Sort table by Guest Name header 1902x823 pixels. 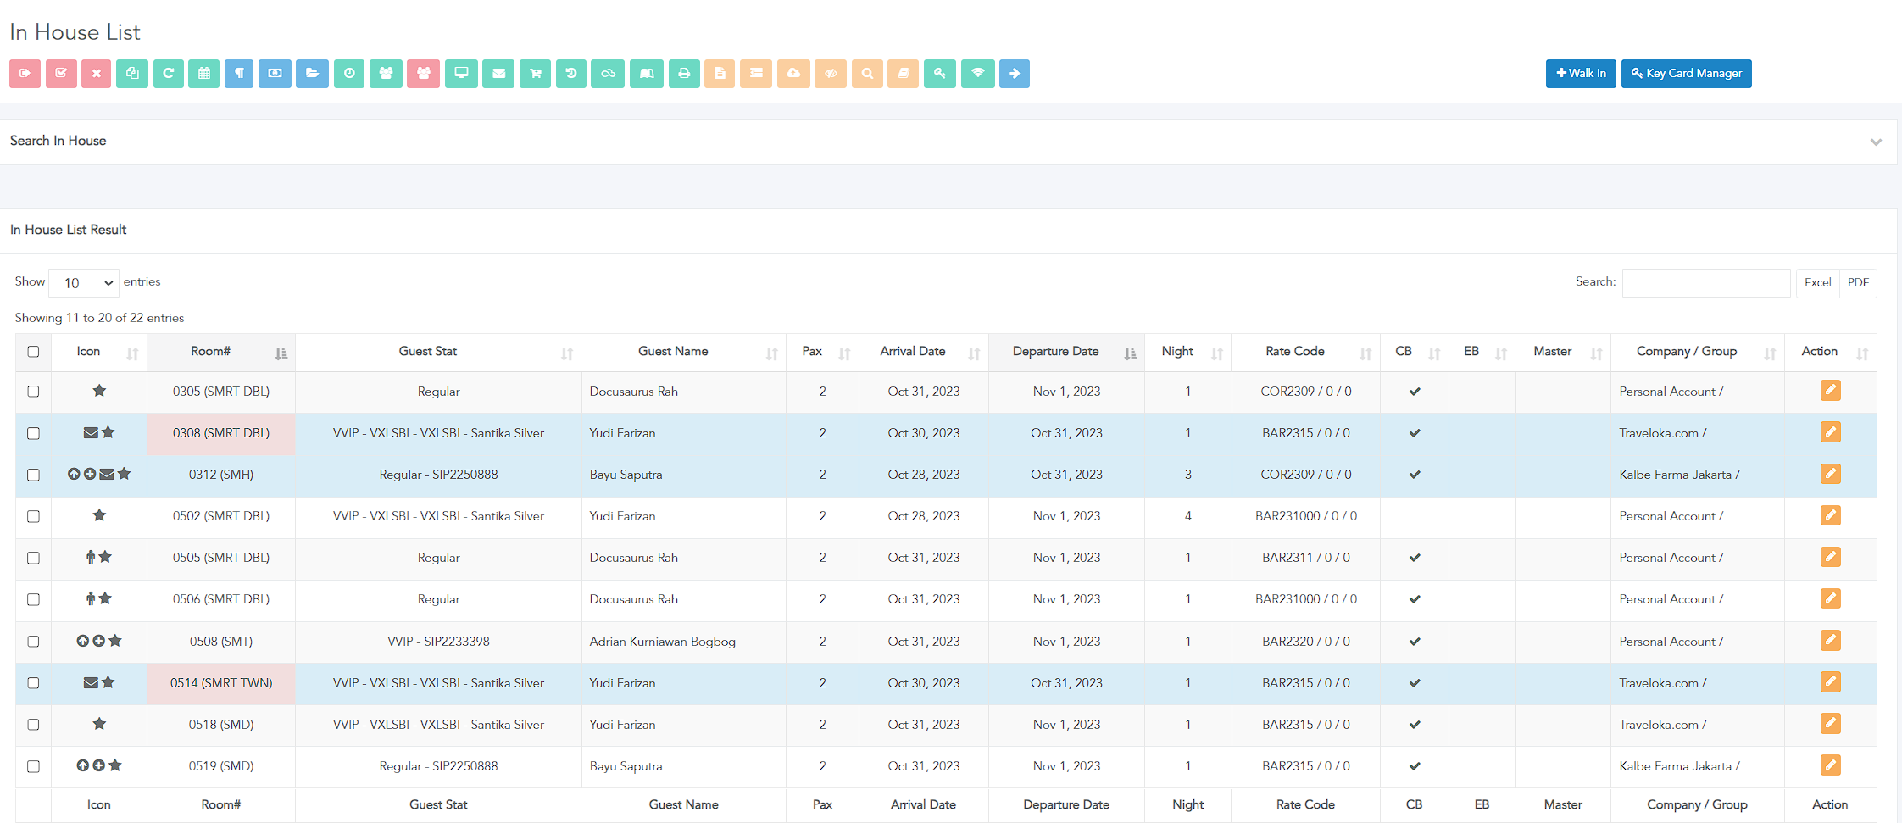[x=683, y=352]
